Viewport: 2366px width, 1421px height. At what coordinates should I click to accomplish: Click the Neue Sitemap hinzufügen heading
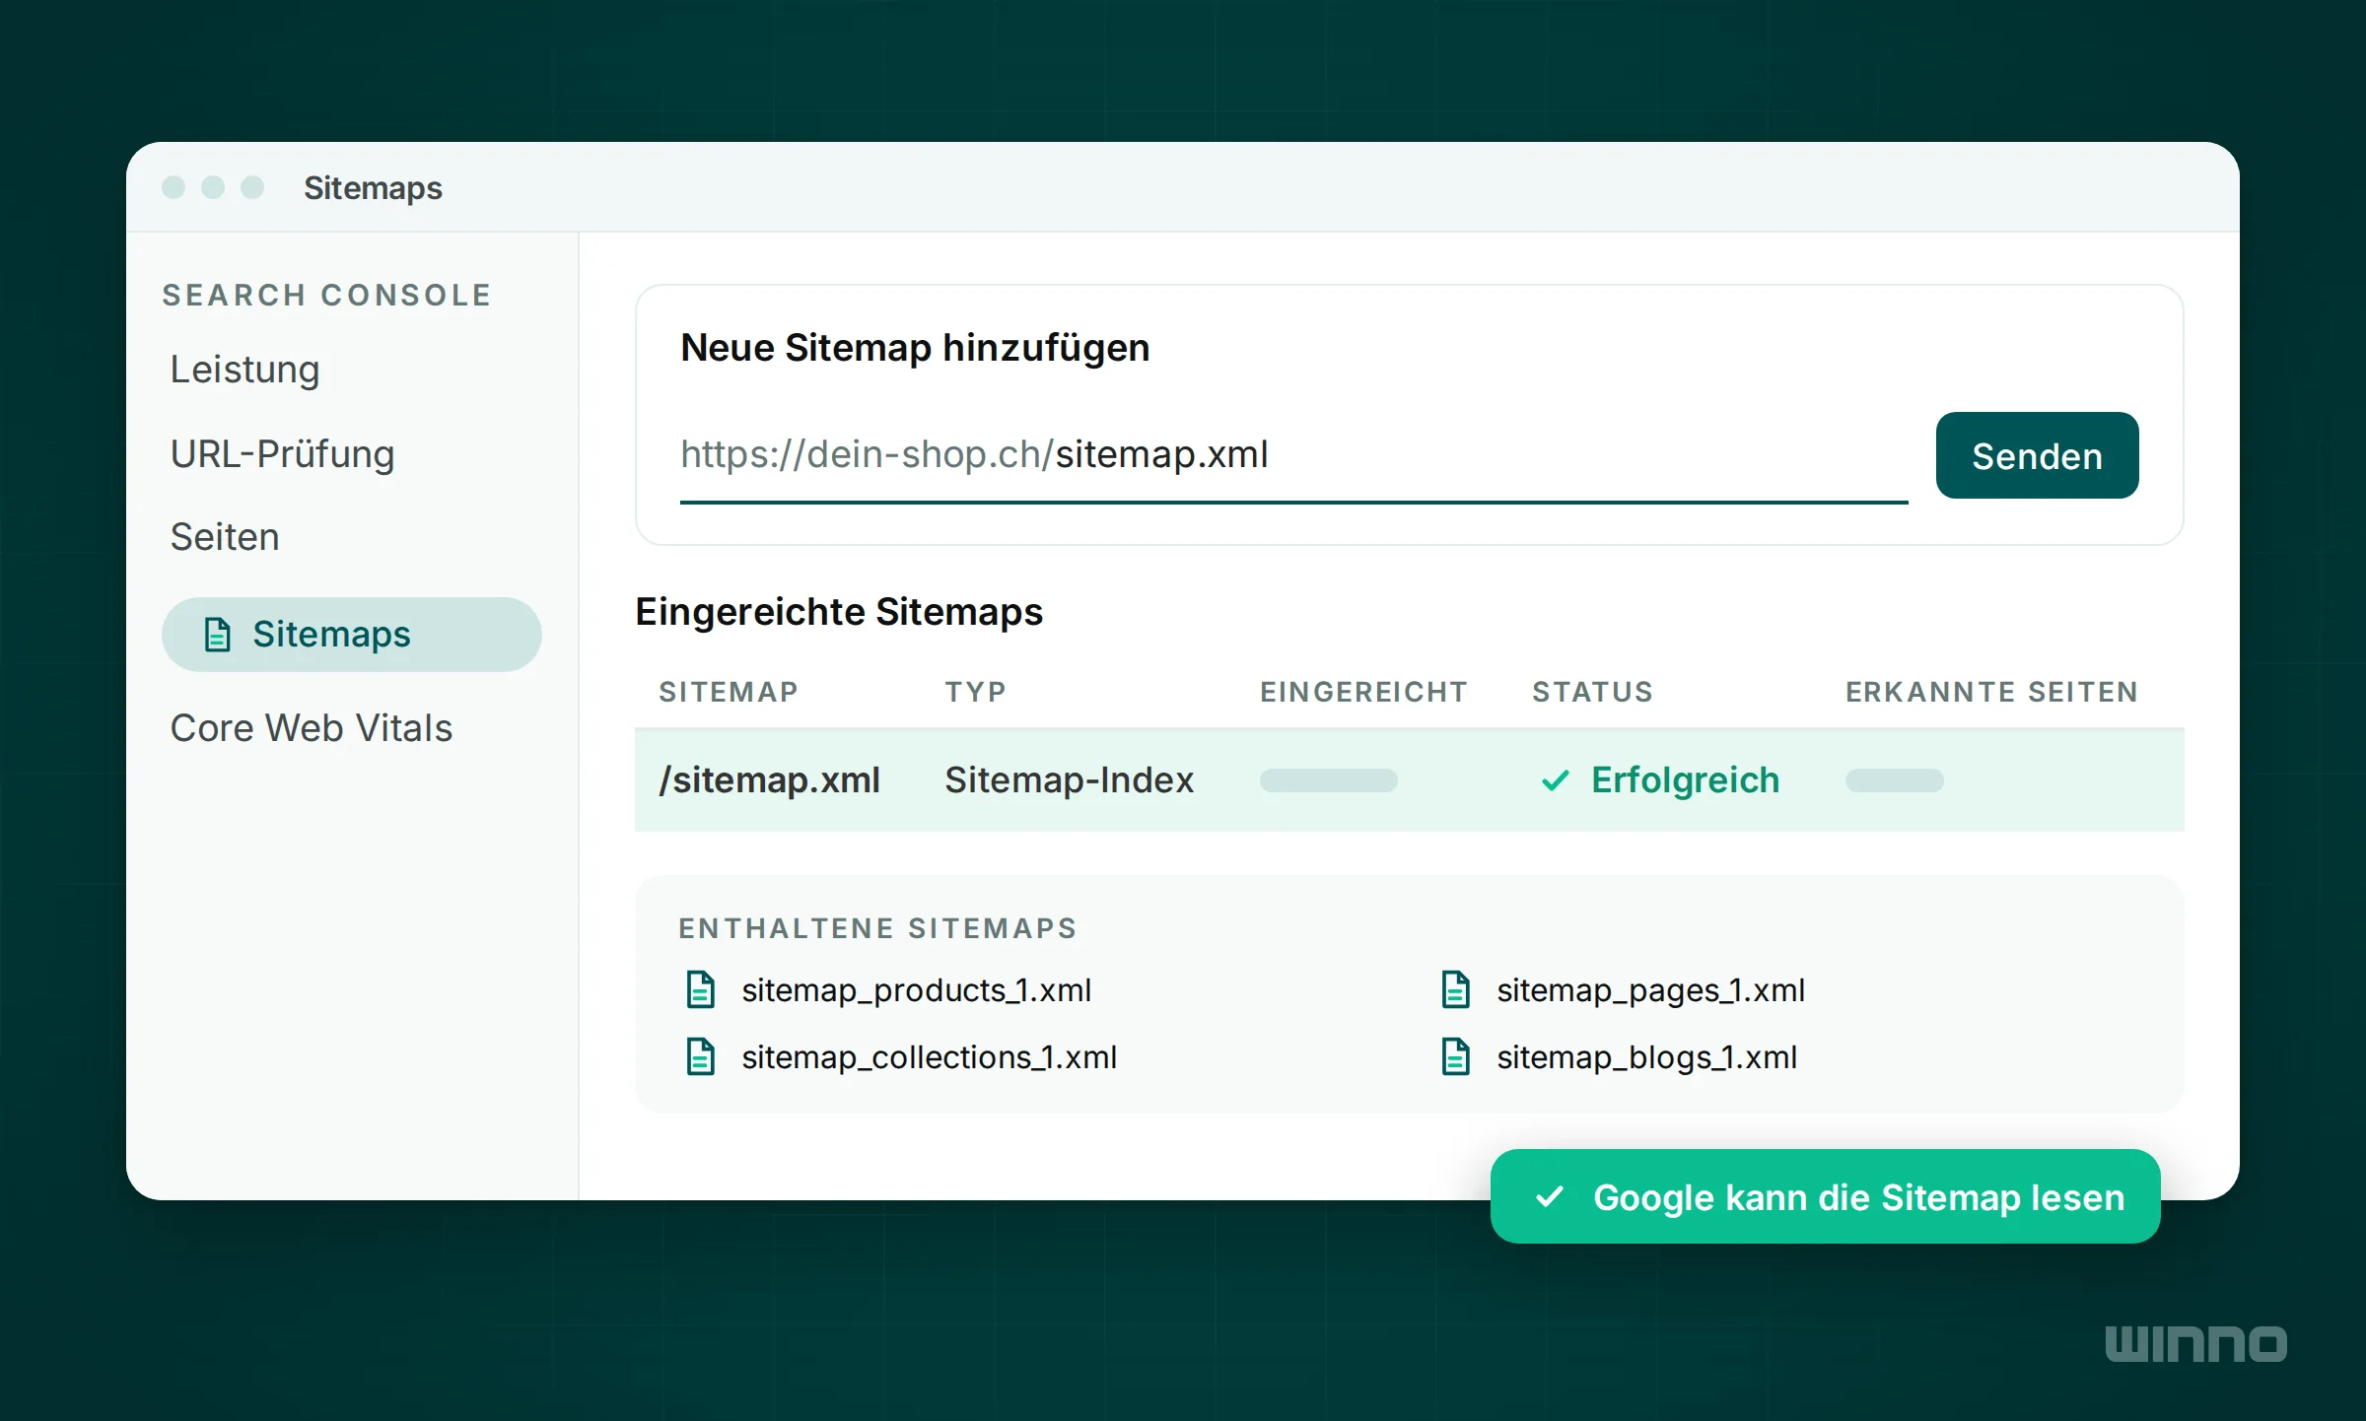click(x=915, y=348)
